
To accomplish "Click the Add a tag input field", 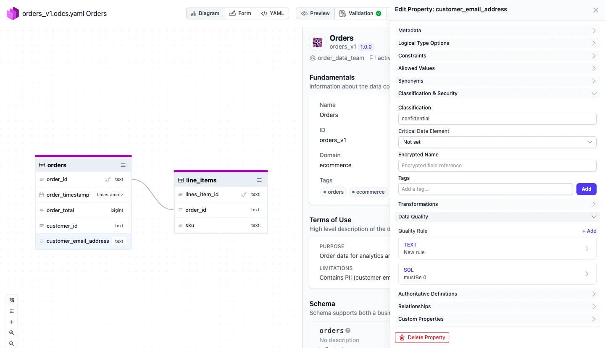I will pyautogui.click(x=486, y=189).
